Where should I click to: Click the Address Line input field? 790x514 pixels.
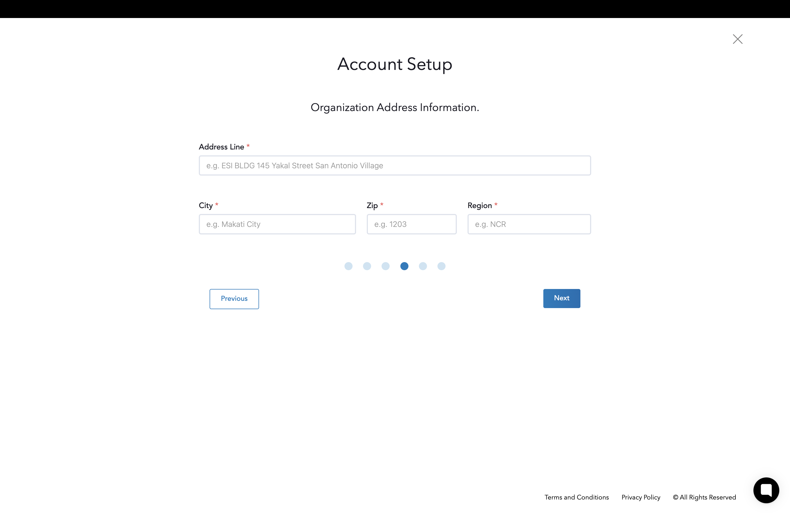(394, 165)
